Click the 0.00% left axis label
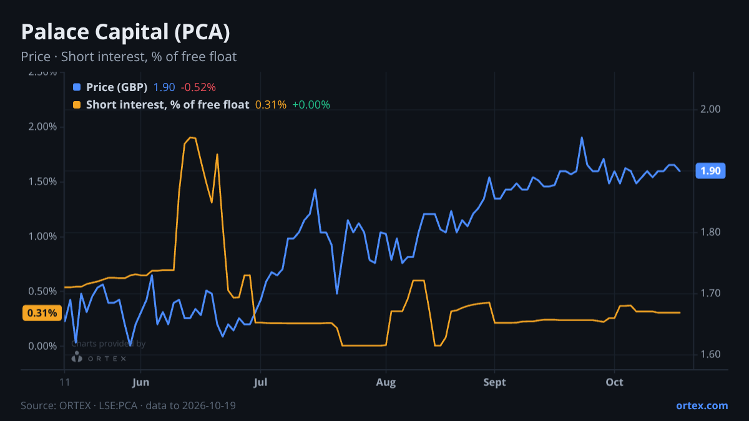This screenshot has width=749, height=421. click(x=44, y=346)
